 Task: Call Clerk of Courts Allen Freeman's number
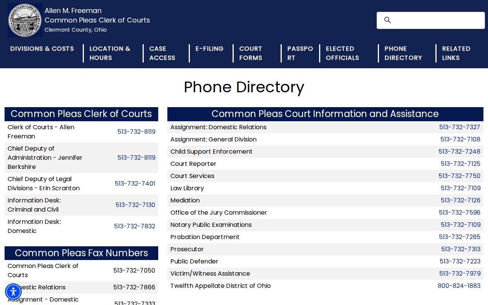[136, 132]
